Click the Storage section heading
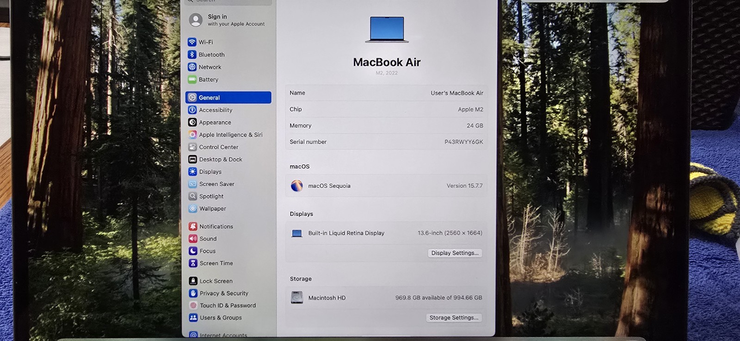 301,279
